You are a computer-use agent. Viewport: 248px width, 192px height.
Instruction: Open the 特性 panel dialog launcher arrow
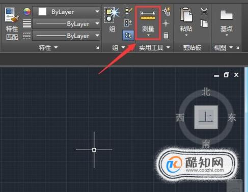coord(97,48)
